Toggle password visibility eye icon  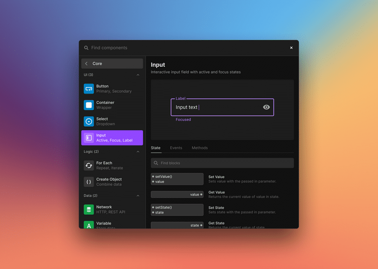267,107
